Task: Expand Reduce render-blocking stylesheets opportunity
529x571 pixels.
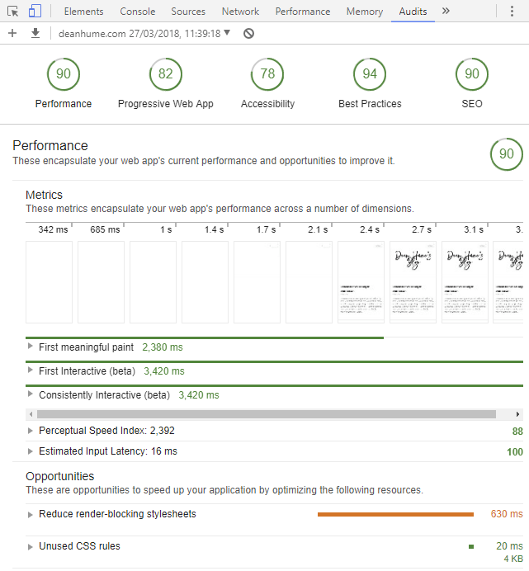Action: tap(31, 515)
